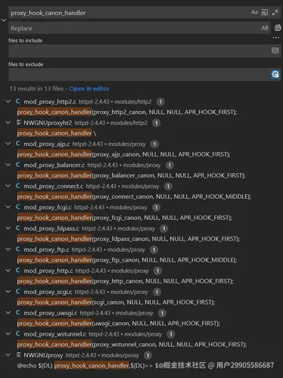Select mod_proxy_uwsgi.c file name
This screenshot has width=283, height=378.
tap(51, 313)
